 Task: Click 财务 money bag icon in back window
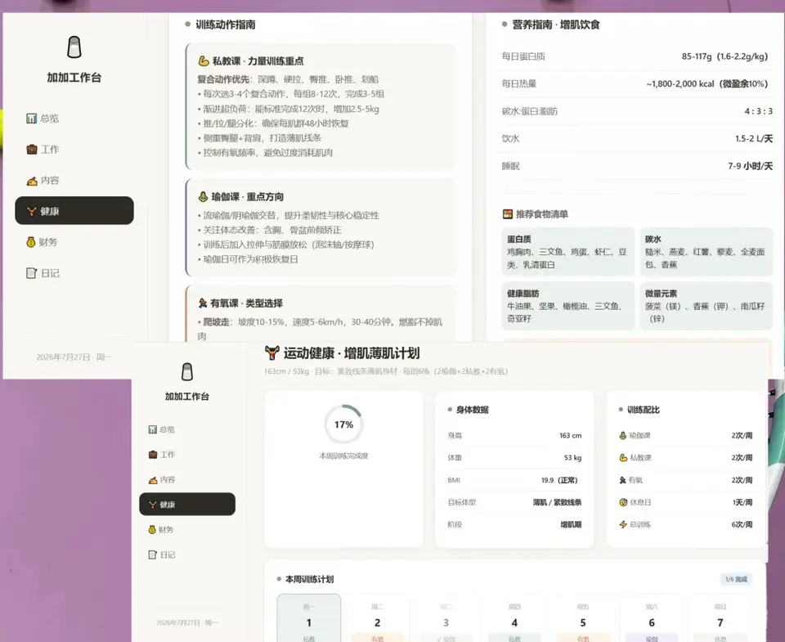tap(31, 242)
